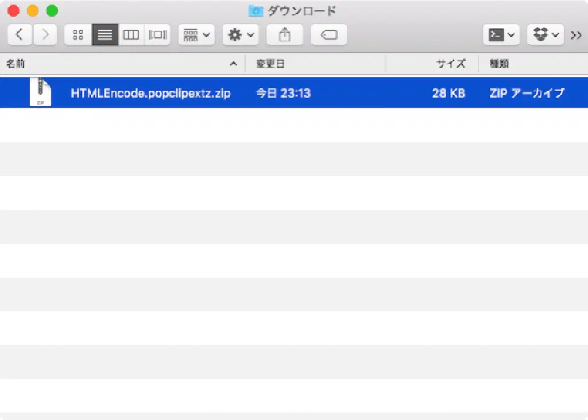Click the forward navigation arrow
588x420 pixels.
[45, 35]
